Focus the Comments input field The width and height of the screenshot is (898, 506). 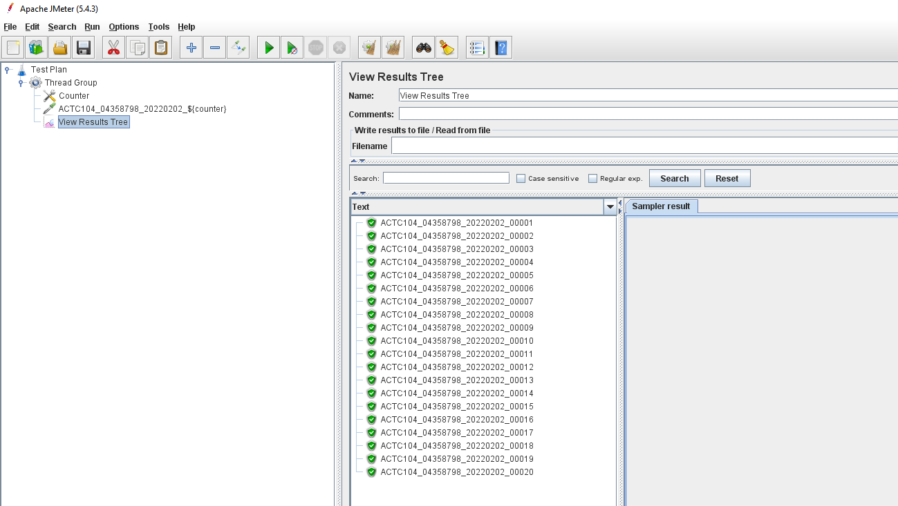pyautogui.click(x=648, y=114)
